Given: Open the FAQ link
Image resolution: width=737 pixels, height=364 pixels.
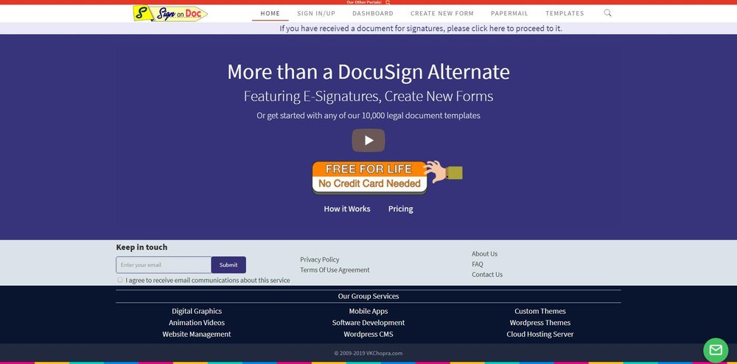Looking at the screenshot, I should coord(478,264).
